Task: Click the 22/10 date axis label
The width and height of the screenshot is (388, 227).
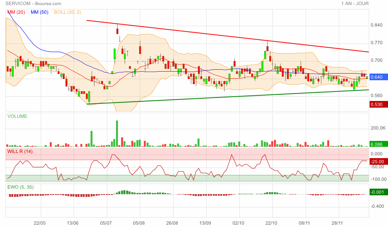Action: pos(271,223)
